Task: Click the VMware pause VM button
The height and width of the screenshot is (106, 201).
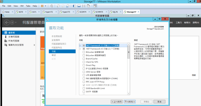Action: [42, 6]
